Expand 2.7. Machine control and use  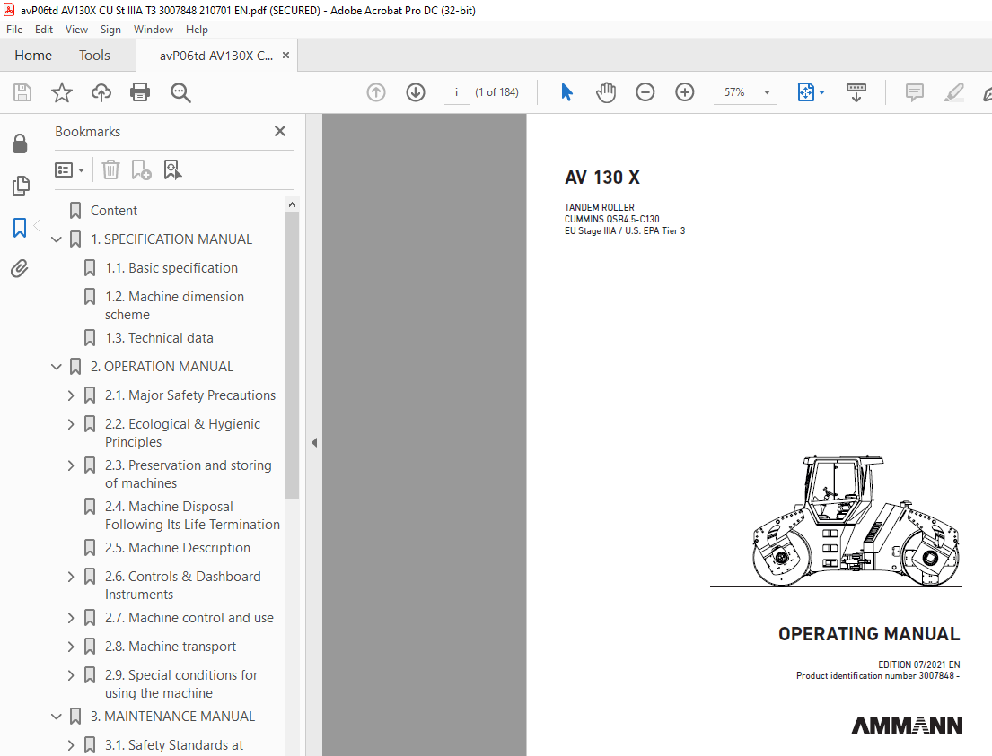click(71, 618)
